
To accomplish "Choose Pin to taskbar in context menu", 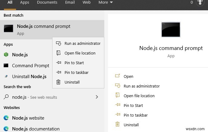I will click(x=76, y=72).
